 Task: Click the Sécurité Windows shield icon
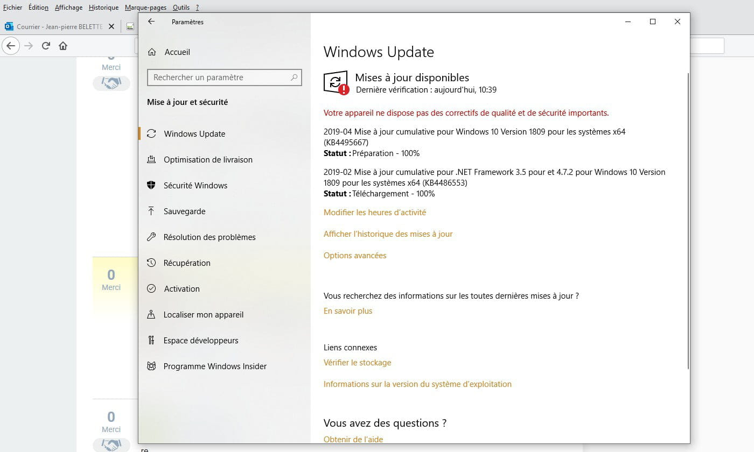point(151,185)
